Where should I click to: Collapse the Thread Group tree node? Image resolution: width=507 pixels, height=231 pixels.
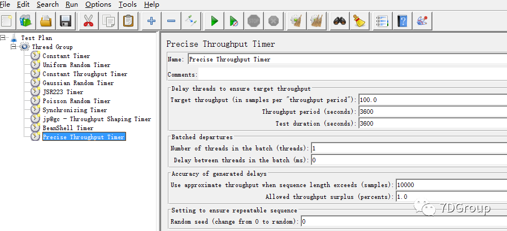[13, 47]
